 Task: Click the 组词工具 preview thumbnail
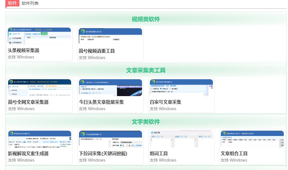tap(181, 139)
